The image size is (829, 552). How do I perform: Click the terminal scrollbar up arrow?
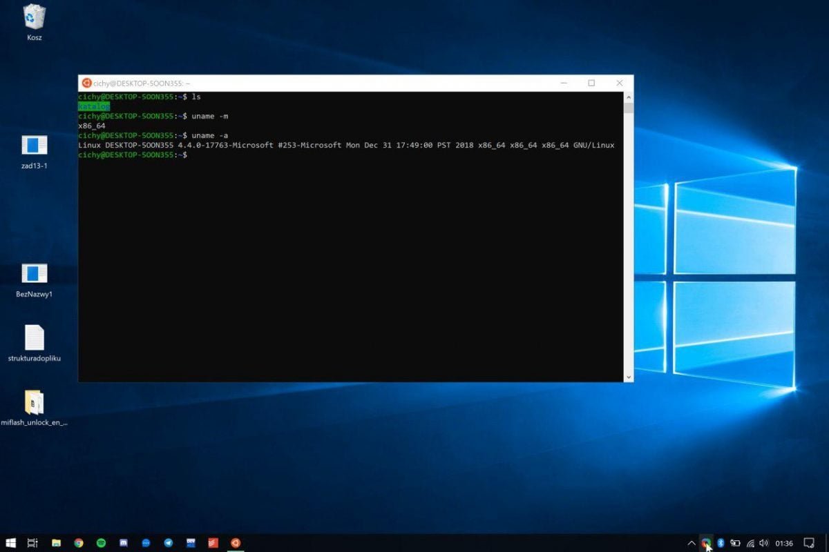(629, 97)
